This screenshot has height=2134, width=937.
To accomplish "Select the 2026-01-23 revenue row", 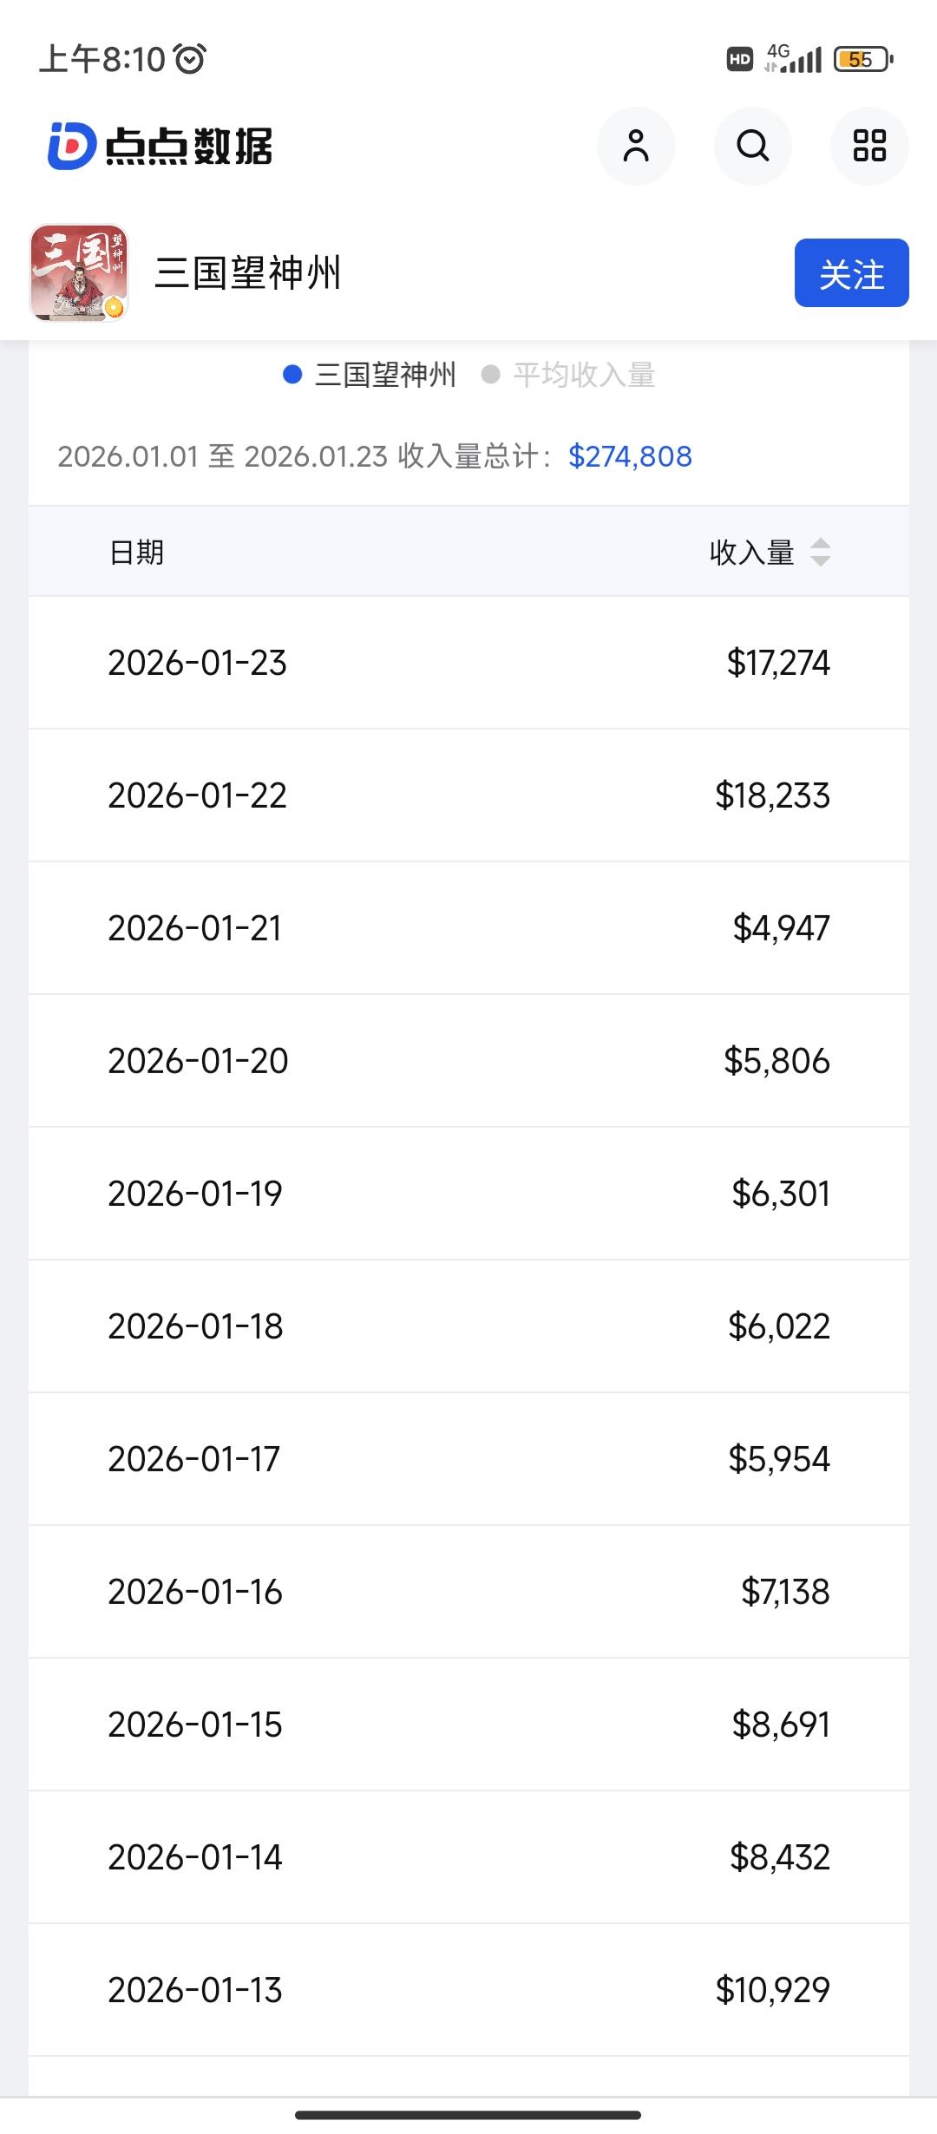I will pos(468,663).
